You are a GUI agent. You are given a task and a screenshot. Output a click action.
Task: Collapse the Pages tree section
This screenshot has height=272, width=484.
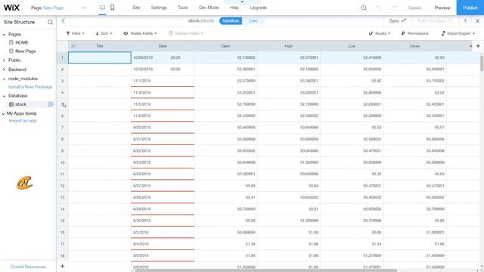pyautogui.click(x=4, y=35)
